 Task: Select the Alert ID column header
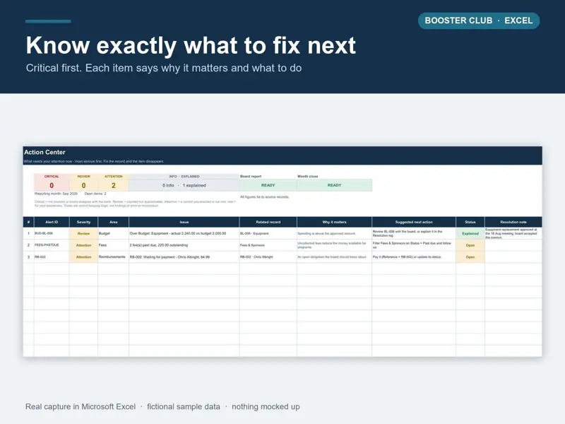[52, 222]
